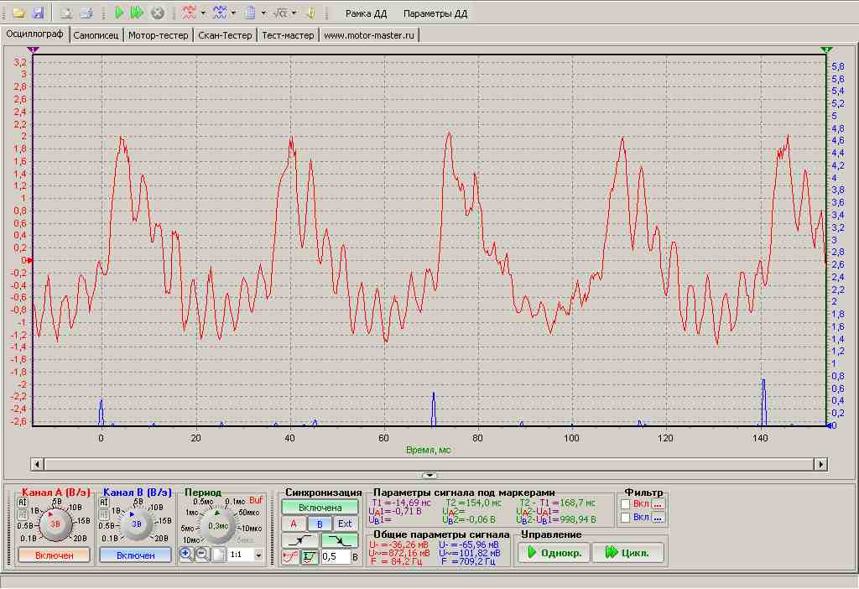Click the stop icon in the toolbar
Viewport: 859px width, 589px height.
point(157,13)
